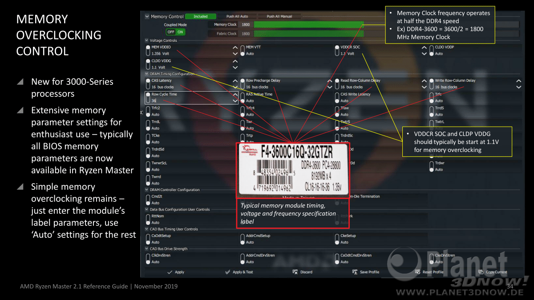Toggle CLDO VDDP auto/manual switch
The width and height of the screenshot is (534, 300).
pyautogui.click(x=432, y=50)
